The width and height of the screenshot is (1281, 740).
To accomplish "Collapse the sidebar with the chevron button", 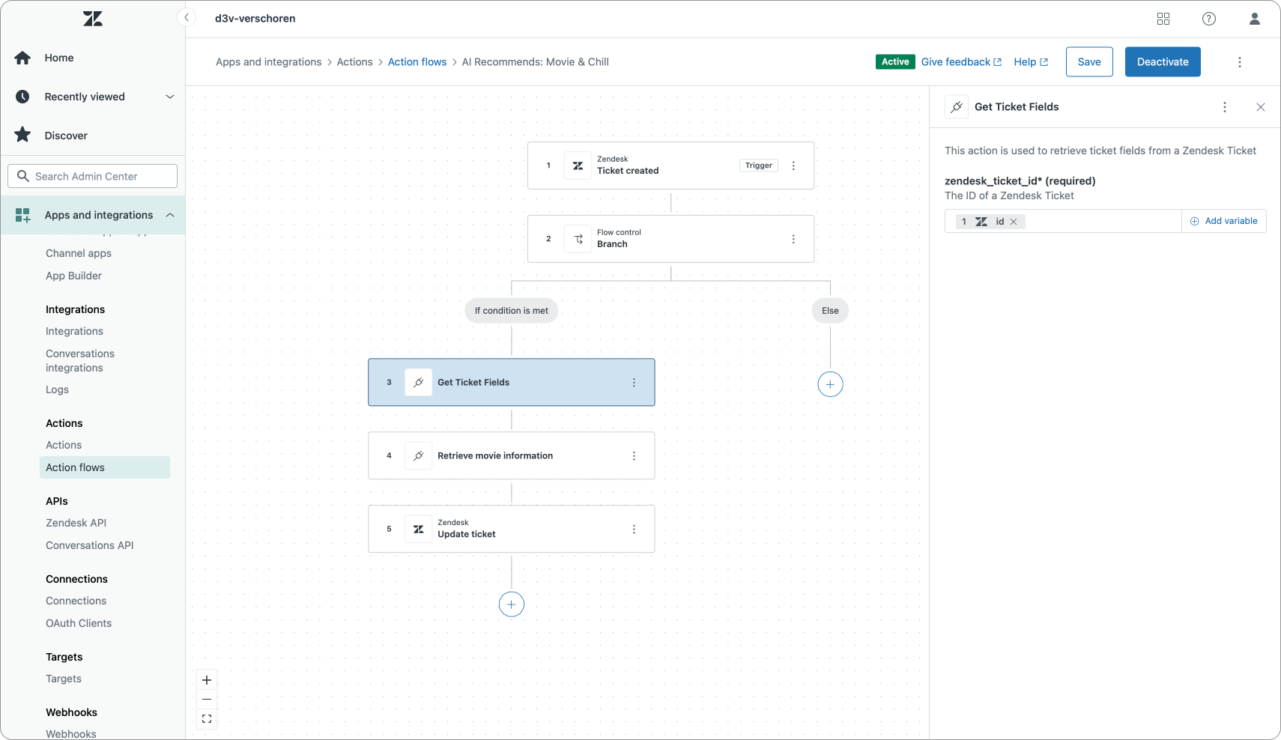I will (187, 17).
